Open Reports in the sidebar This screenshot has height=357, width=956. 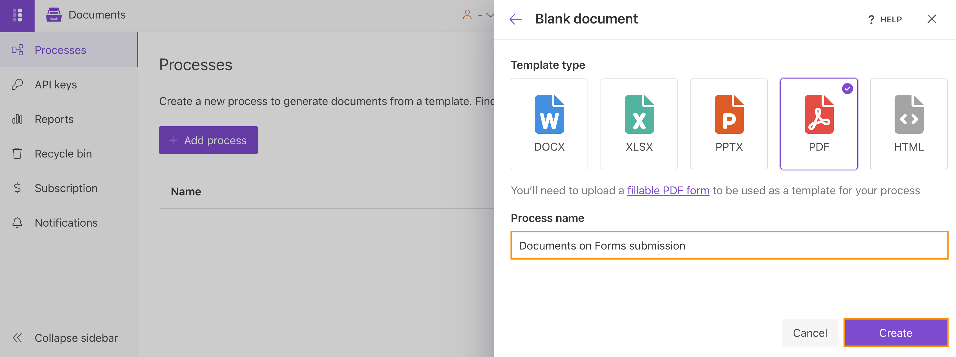click(x=69, y=119)
